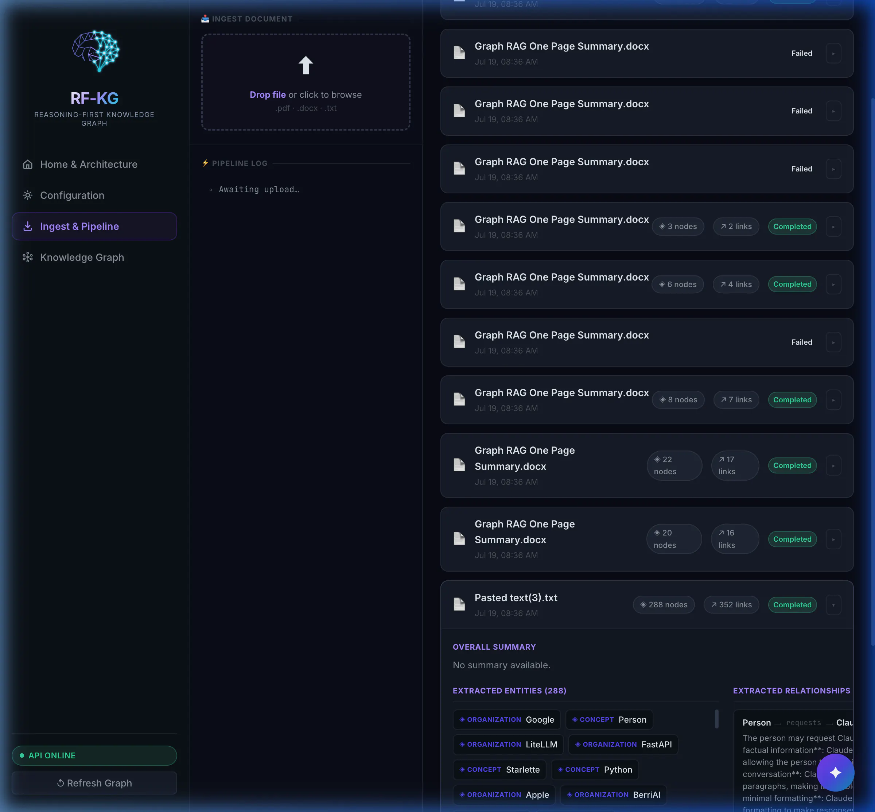Click the file icon on the 20 nodes row
Viewport: 875px width, 812px height.
pos(459,539)
